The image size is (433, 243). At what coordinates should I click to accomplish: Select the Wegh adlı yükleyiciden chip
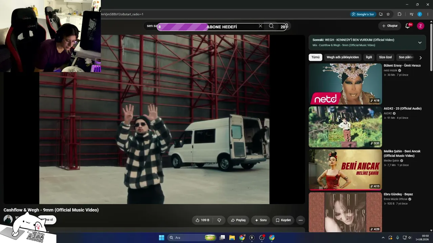(343, 57)
